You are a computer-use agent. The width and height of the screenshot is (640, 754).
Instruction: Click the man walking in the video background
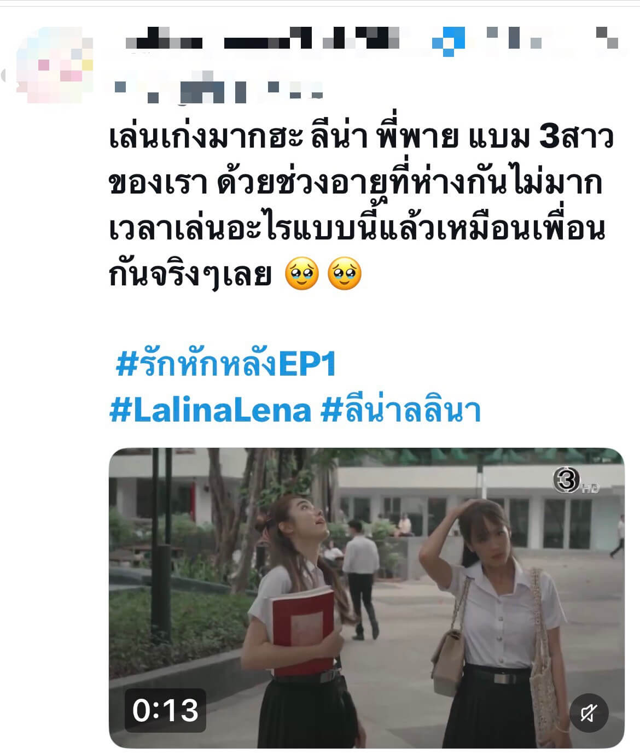click(x=361, y=580)
